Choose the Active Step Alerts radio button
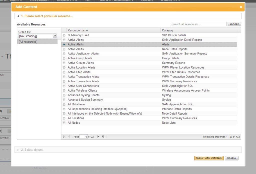Screen dimensions: 256x174 pyautogui.click(x=64, y=72)
